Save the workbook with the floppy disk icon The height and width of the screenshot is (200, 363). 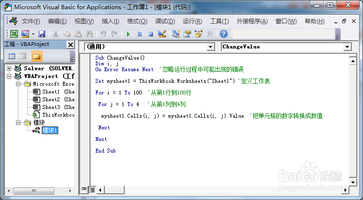click(42, 34)
